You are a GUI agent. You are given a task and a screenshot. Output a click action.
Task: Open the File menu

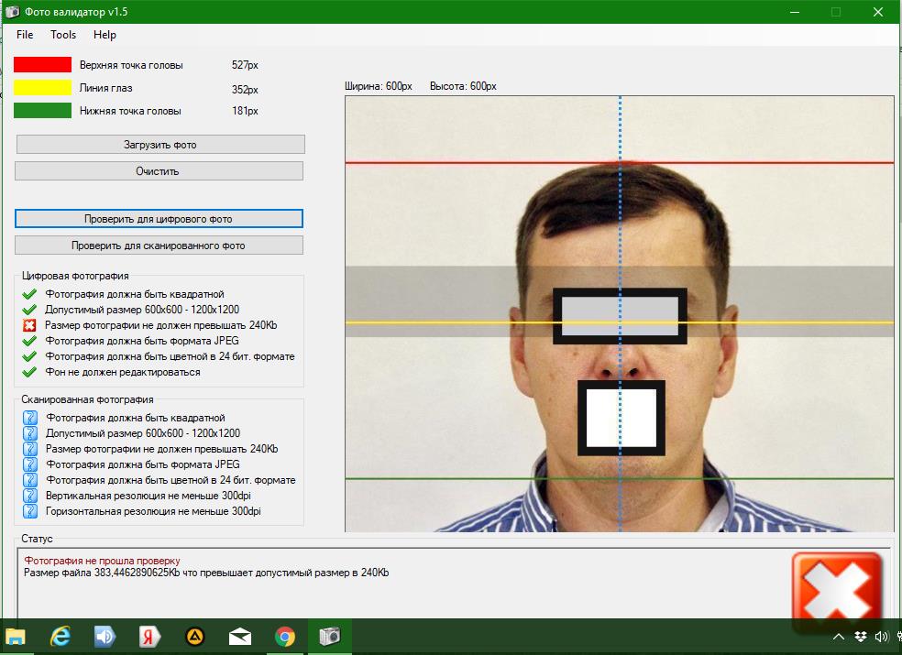25,35
